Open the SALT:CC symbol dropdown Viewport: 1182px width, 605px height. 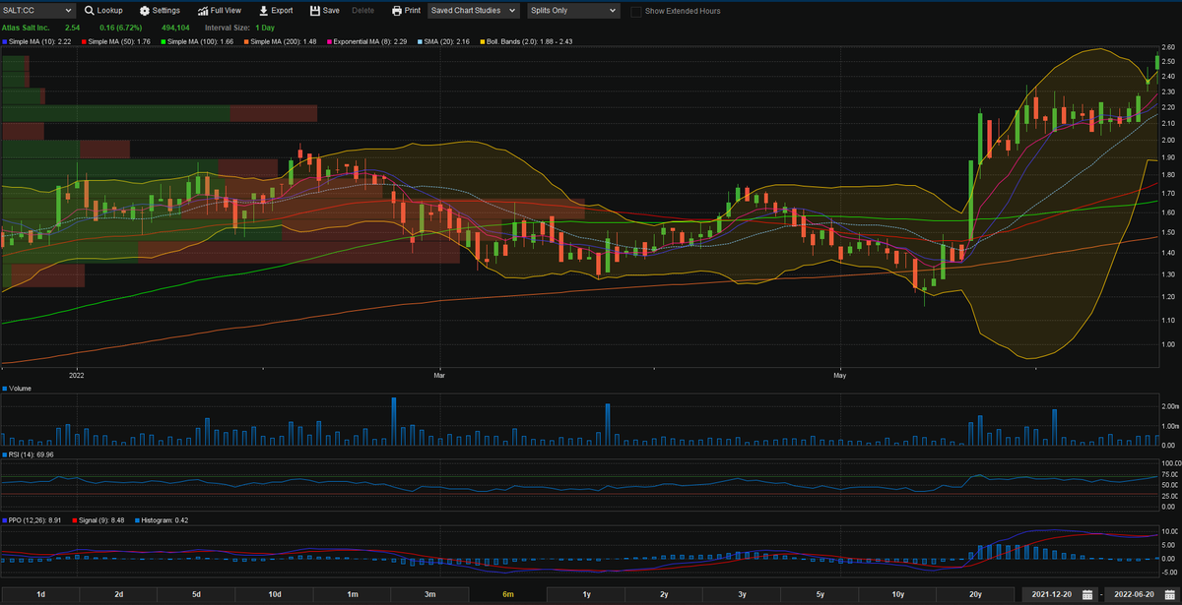click(x=37, y=11)
